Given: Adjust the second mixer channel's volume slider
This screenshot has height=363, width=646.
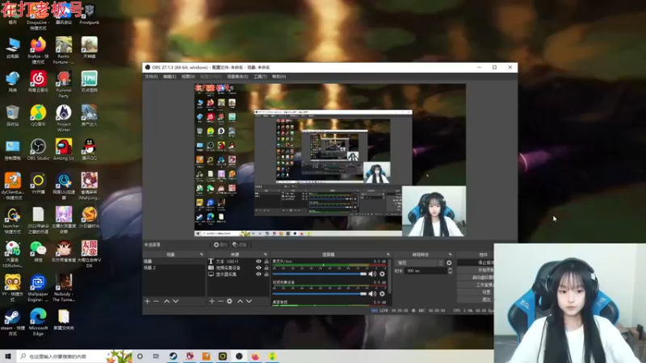Looking at the screenshot, I should 320,294.
